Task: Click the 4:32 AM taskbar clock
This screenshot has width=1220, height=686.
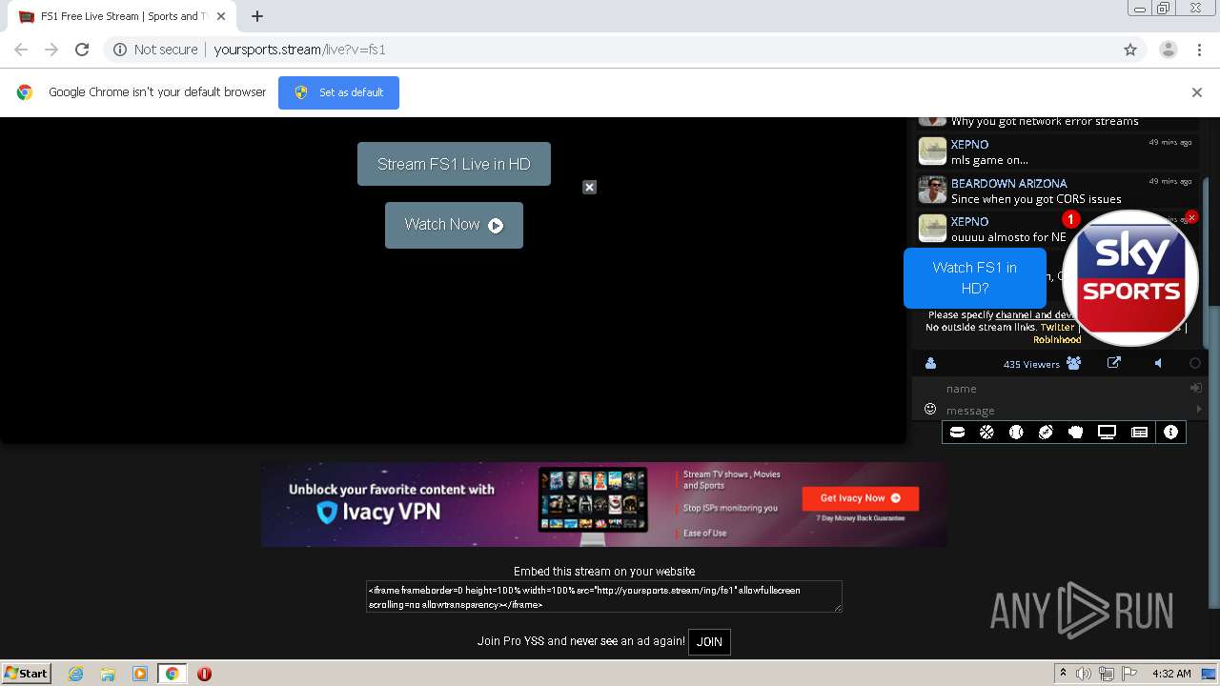Action: pos(1171,674)
